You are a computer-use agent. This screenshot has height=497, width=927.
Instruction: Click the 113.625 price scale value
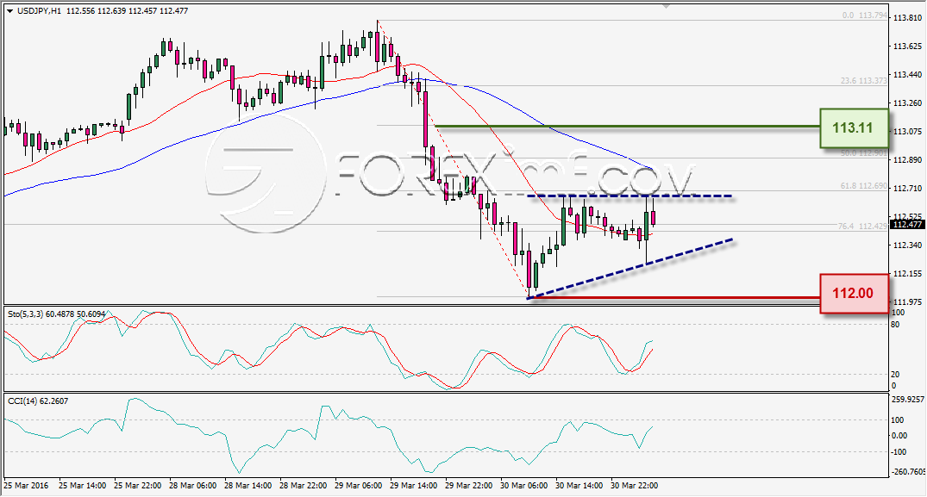907,46
